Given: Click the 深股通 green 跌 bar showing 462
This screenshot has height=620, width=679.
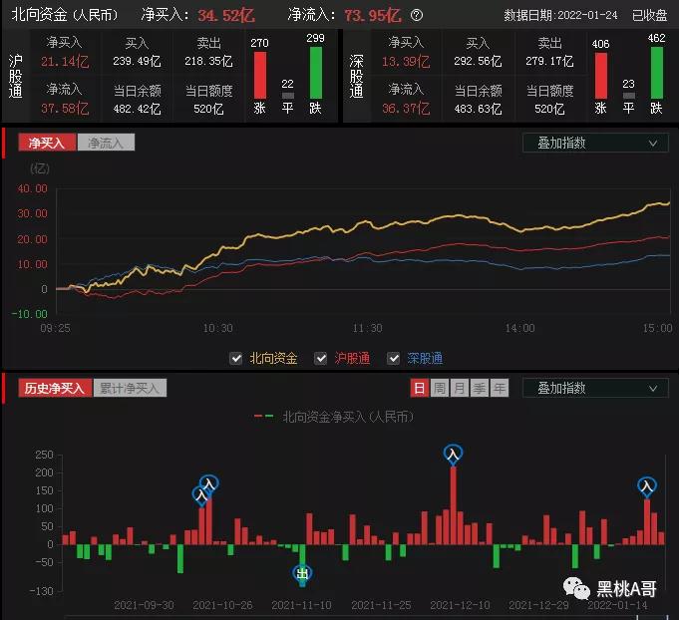Looking at the screenshot, I should (657, 73).
